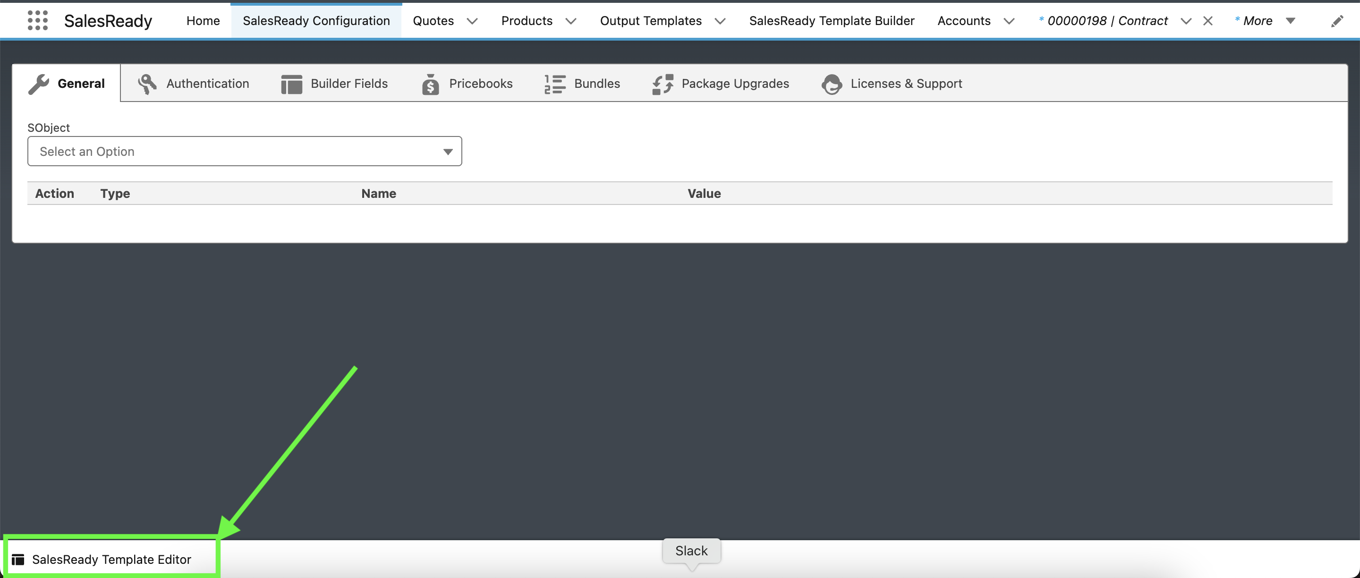This screenshot has width=1360, height=578.
Task: Click the Bundles numbered list icon
Action: (554, 83)
